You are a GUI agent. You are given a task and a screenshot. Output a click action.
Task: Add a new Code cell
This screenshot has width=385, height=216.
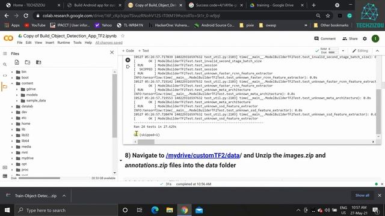click(128, 50)
